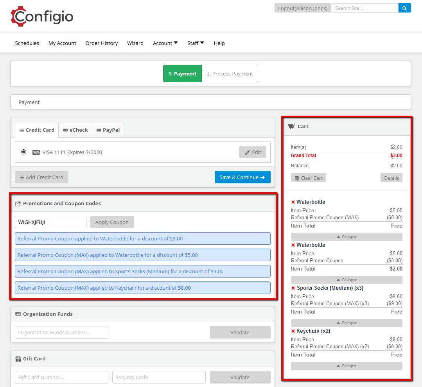The image size is (422, 387).
Task: Remove Keychain item using red X icon
Action: (x=293, y=331)
